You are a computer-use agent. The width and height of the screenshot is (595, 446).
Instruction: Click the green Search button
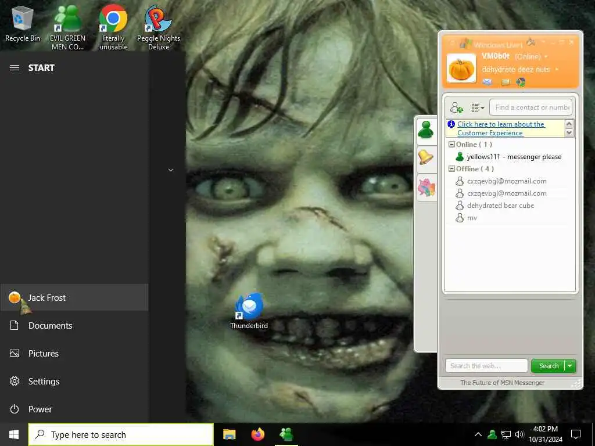coord(549,366)
